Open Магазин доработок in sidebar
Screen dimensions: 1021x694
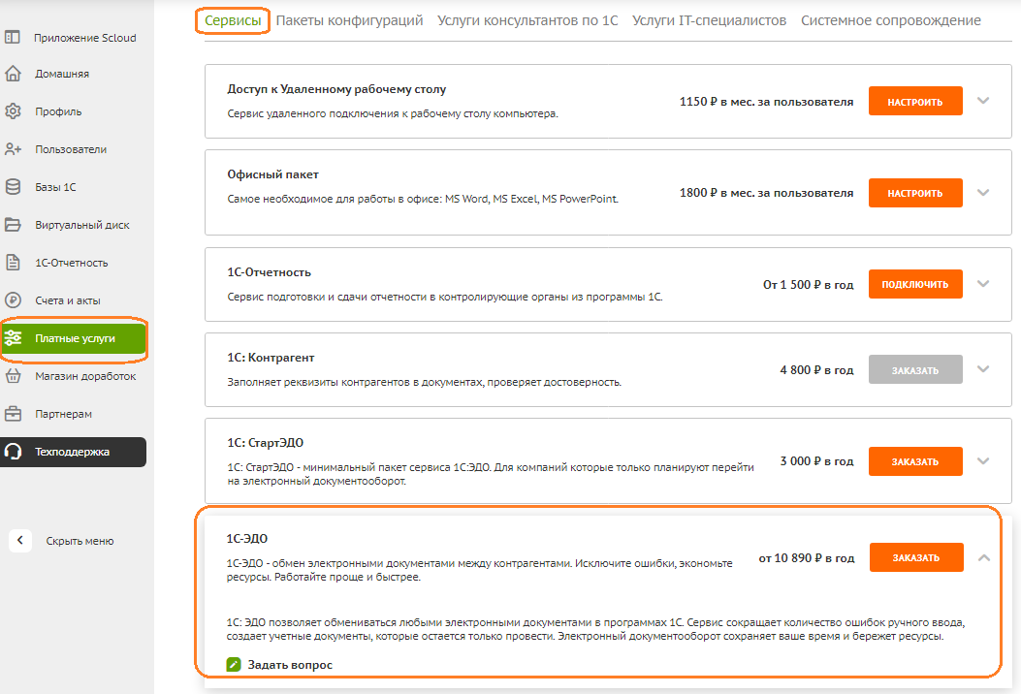pyautogui.click(x=85, y=376)
